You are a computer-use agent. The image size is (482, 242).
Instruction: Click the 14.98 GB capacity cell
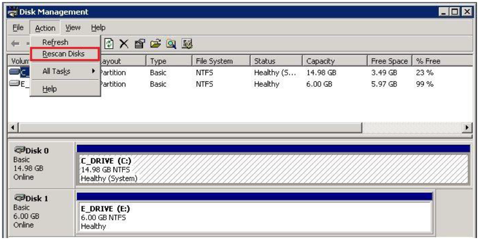(321, 72)
